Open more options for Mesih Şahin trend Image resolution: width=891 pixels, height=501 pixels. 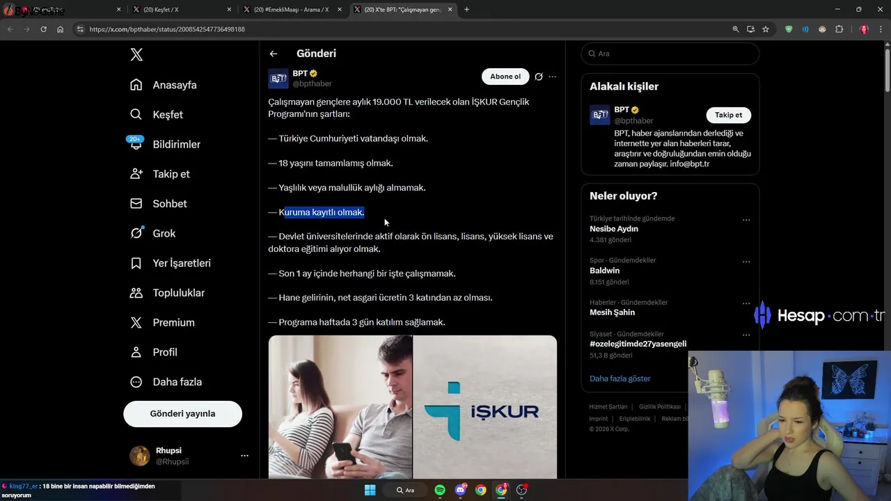tap(746, 303)
